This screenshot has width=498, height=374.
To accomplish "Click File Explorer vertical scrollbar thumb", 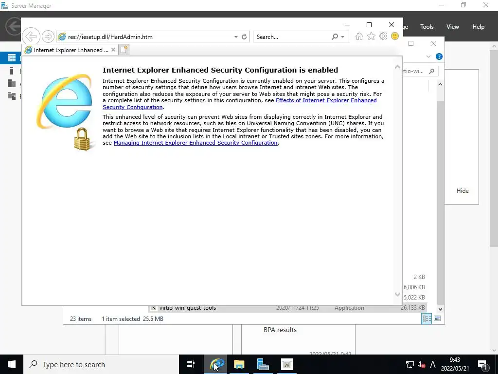I will 440,204.
